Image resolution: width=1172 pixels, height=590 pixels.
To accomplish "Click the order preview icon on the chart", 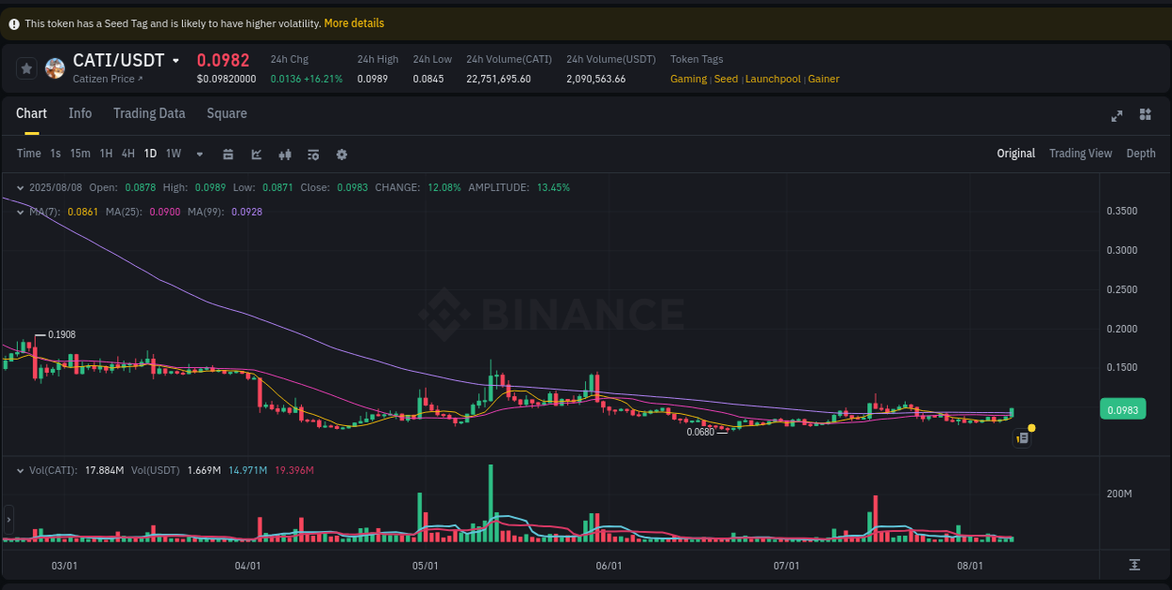I will click(1022, 437).
